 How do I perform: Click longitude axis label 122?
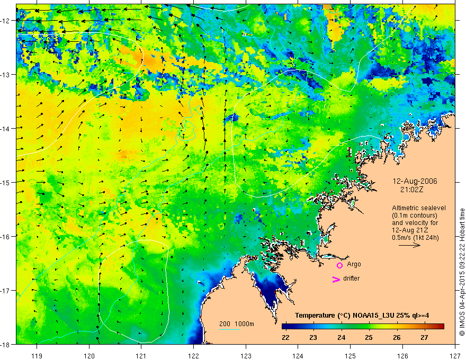pyautogui.click(x=193, y=356)
